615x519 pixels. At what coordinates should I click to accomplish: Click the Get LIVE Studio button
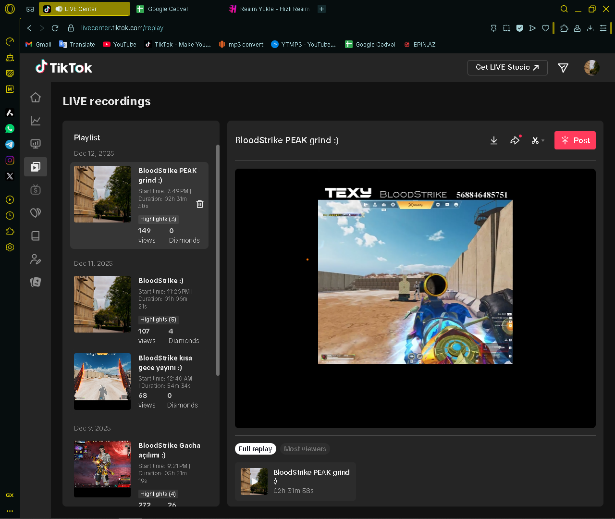507,68
